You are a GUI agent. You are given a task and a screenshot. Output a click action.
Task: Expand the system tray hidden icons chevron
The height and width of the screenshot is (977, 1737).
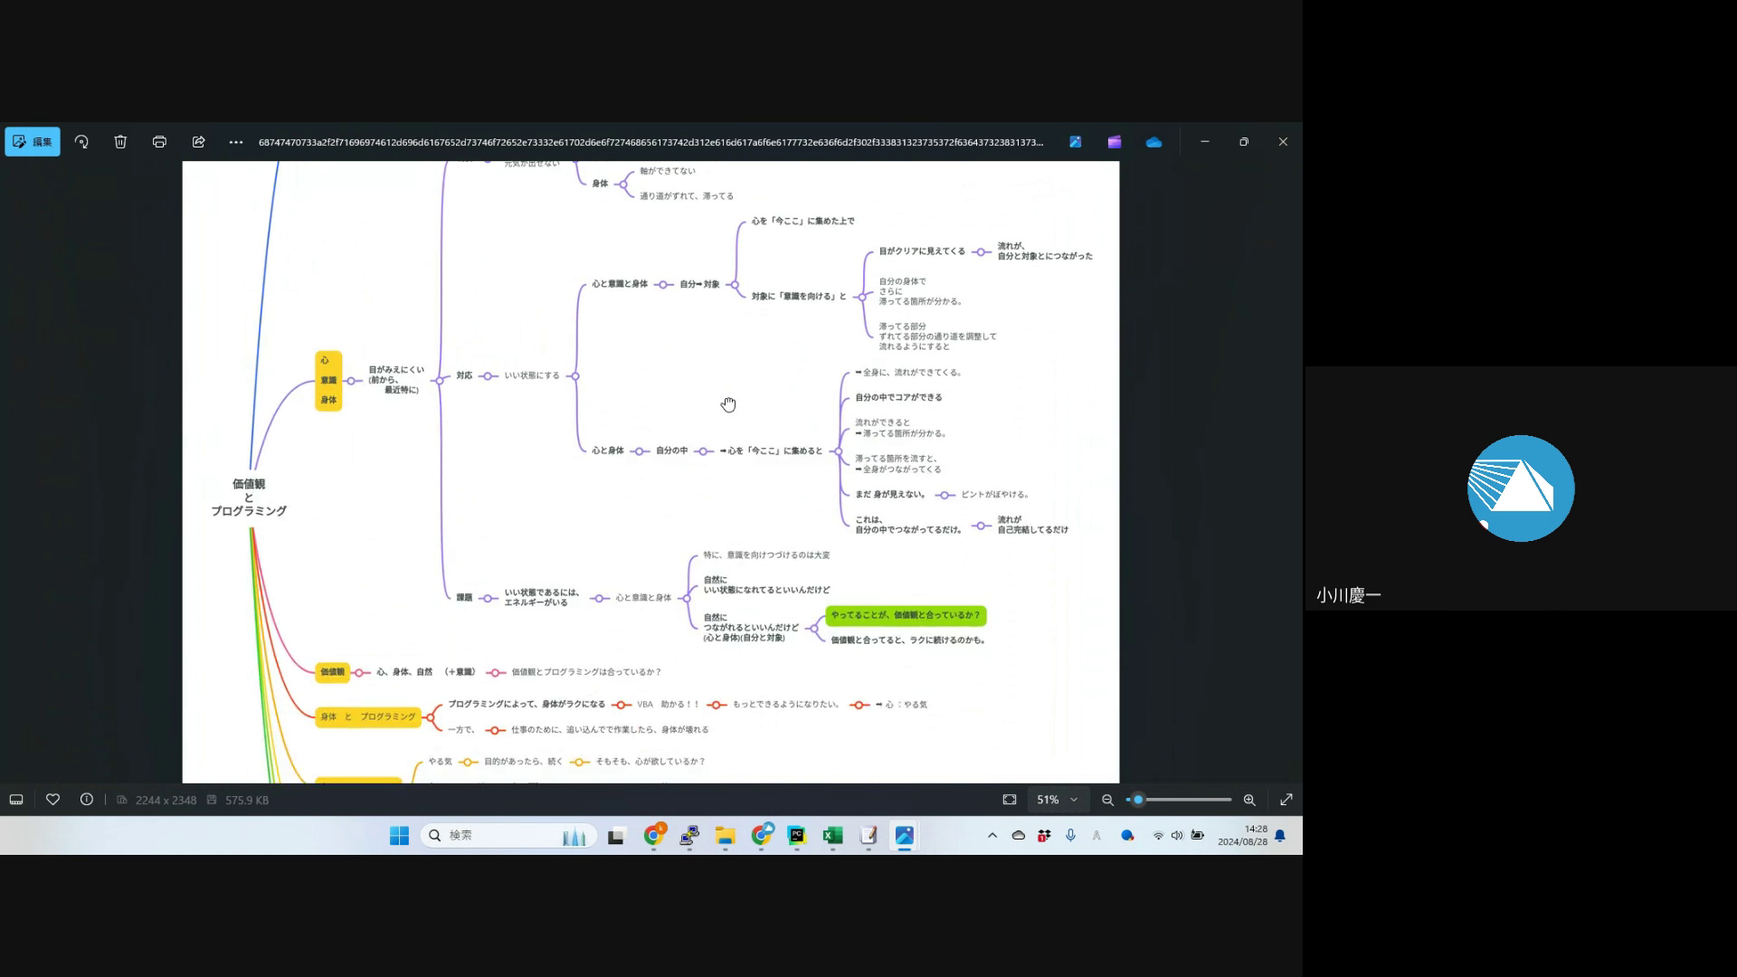pos(992,836)
